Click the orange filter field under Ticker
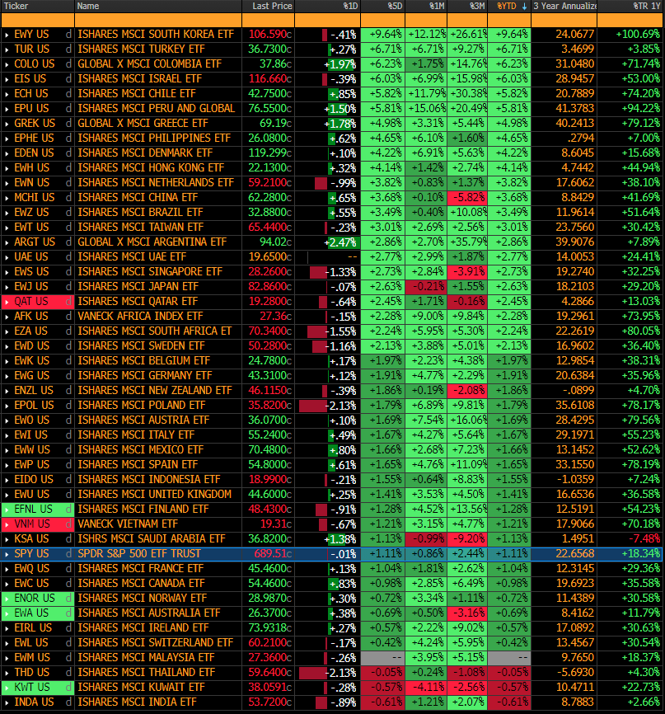 (x=37, y=20)
